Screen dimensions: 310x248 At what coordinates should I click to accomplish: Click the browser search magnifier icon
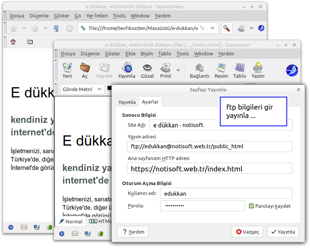click(226, 28)
